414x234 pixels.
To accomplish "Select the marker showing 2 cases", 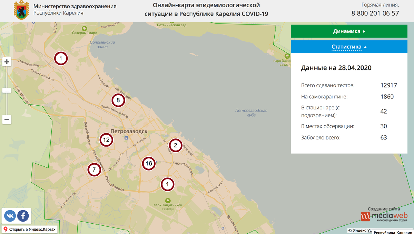I will pyautogui.click(x=176, y=145).
